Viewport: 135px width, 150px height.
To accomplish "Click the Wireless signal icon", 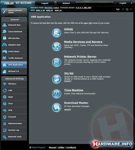I will click(x=4, y=84).
